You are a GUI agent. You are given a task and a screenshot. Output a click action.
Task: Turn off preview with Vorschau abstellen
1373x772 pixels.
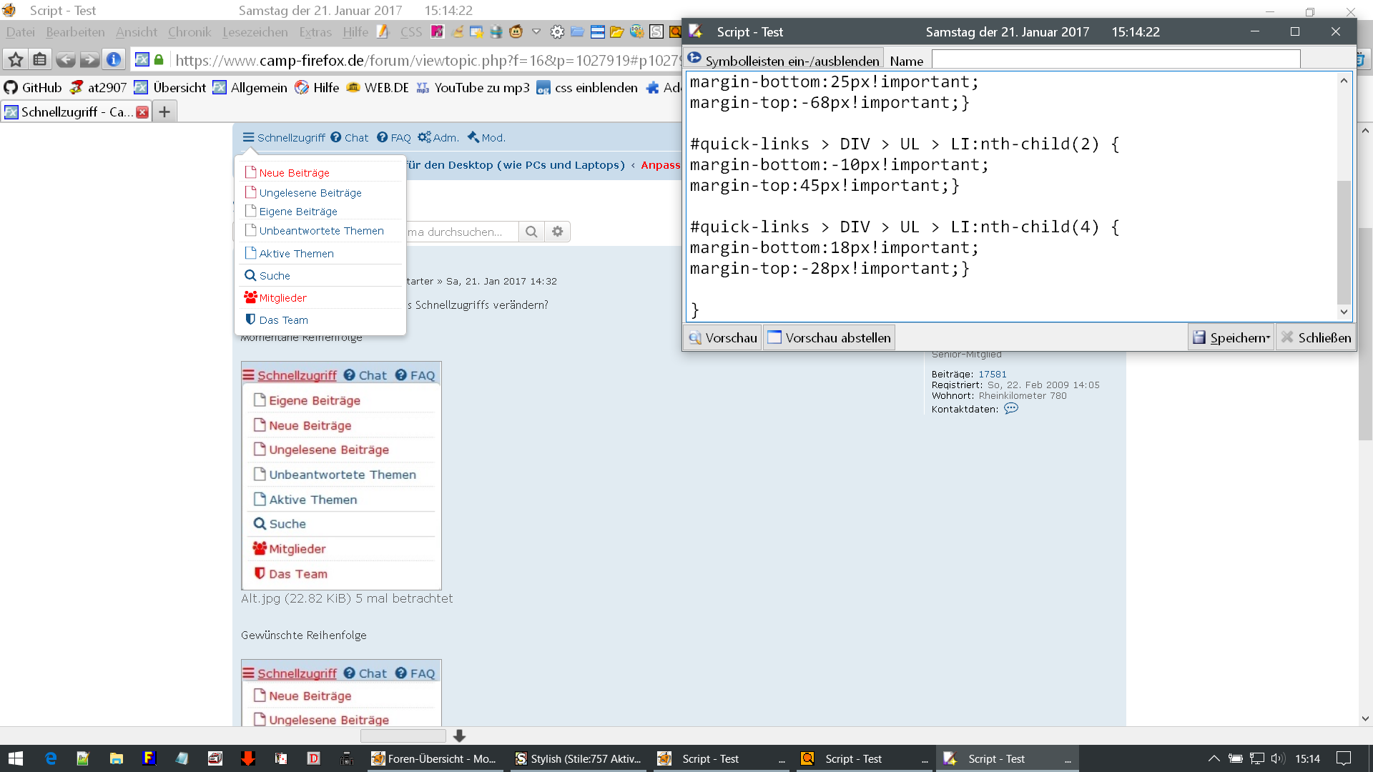point(830,337)
